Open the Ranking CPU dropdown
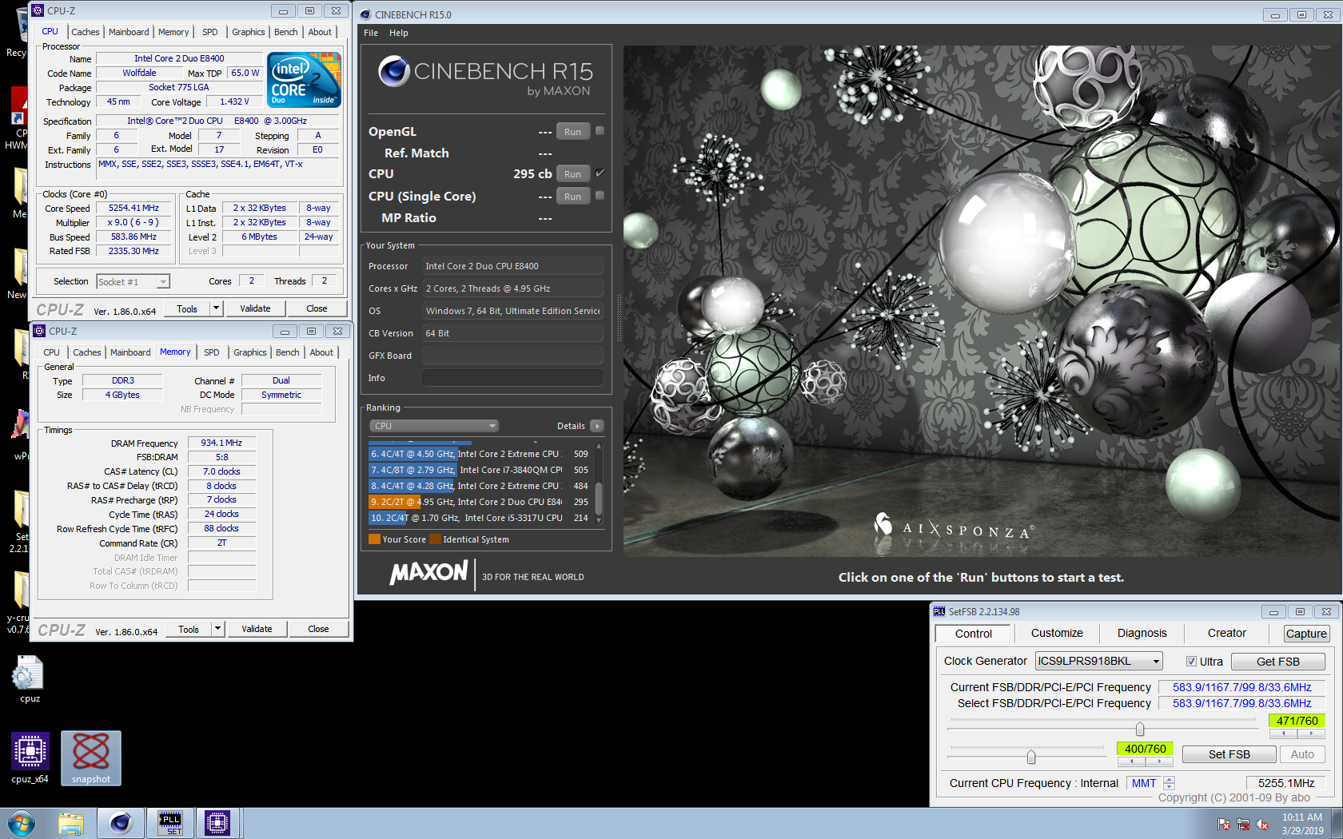 point(434,426)
